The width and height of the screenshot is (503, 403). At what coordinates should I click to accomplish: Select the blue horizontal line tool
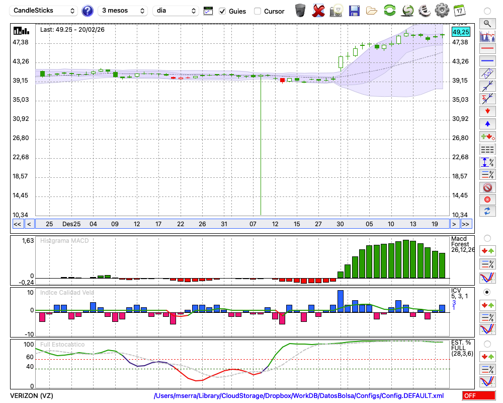tap(487, 61)
